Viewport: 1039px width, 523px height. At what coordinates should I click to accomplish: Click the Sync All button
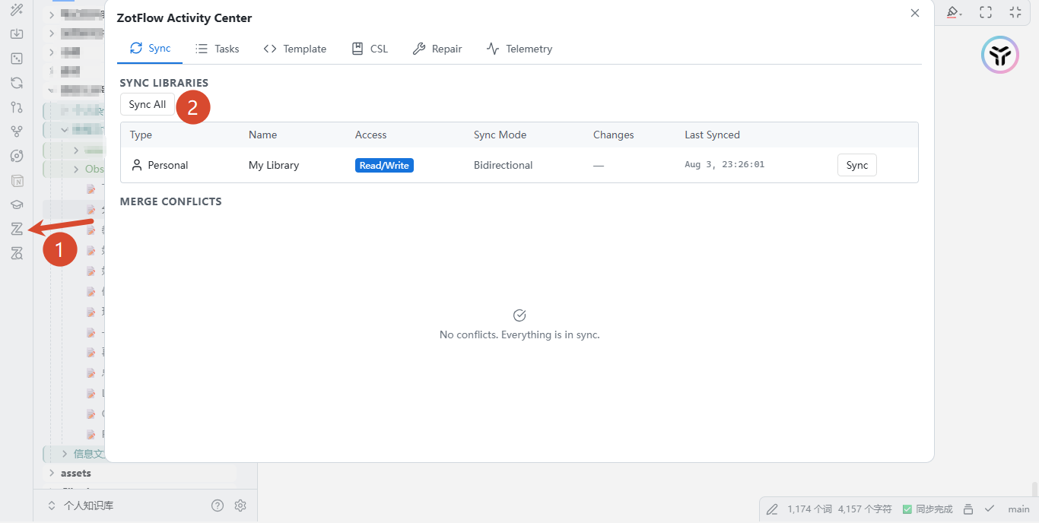(148, 105)
